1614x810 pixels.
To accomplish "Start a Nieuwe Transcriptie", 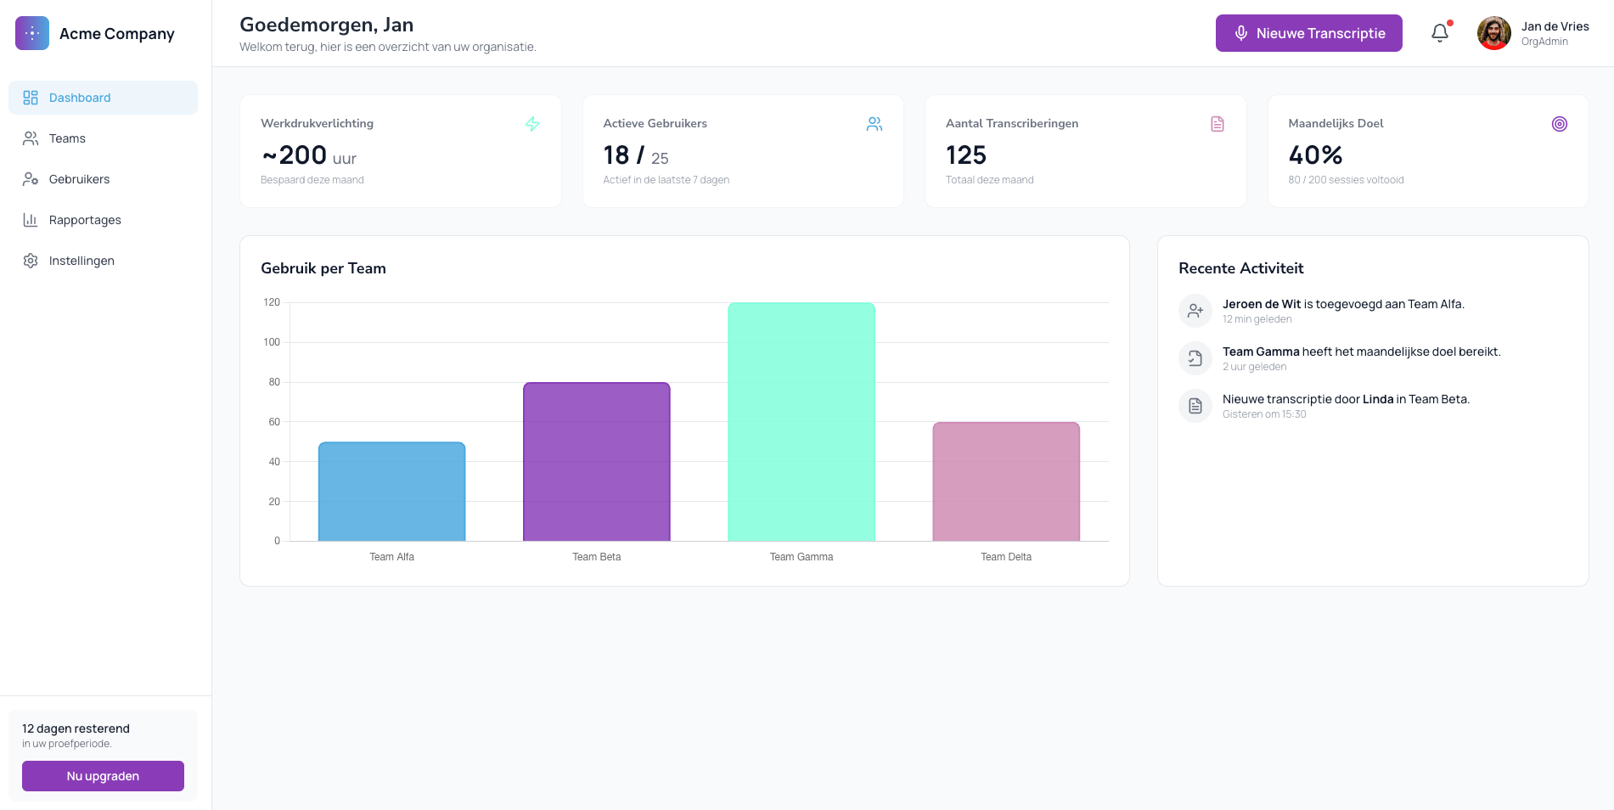I will [x=1308, y=33].
